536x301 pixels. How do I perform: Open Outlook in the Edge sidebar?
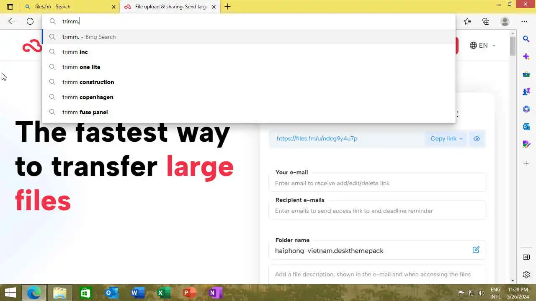526,127
